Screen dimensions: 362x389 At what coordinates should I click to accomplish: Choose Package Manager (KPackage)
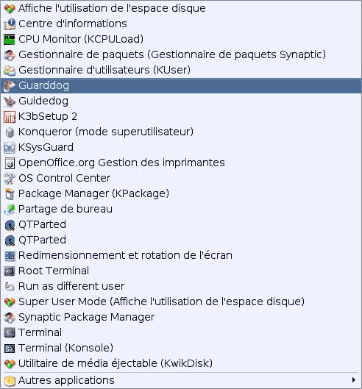[181, 193]
